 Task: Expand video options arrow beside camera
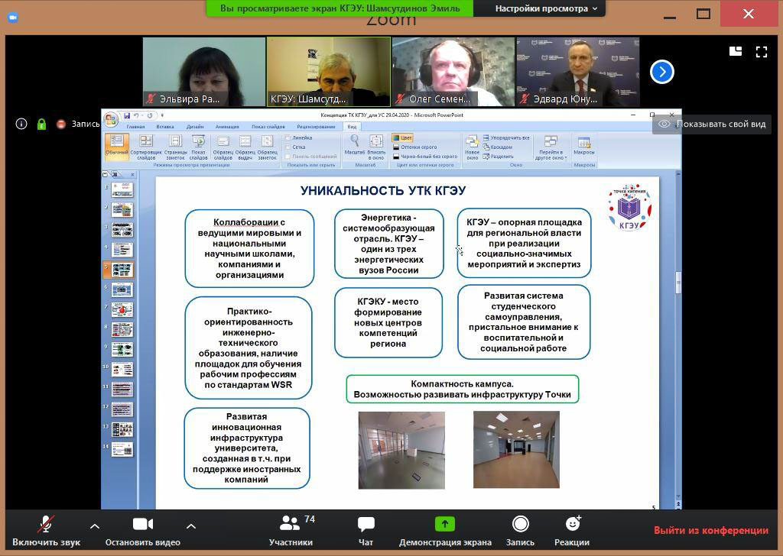[190, 525]
